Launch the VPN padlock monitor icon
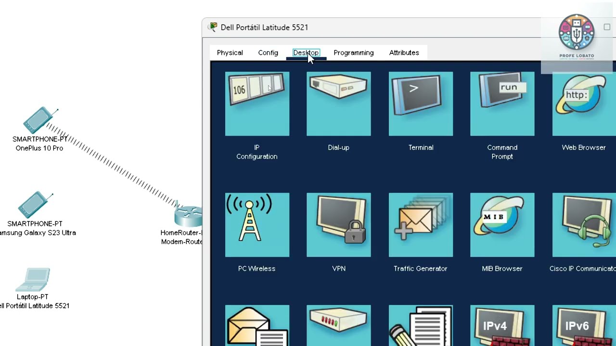Viewport: 616px width, 346px height. coord(339,225)
